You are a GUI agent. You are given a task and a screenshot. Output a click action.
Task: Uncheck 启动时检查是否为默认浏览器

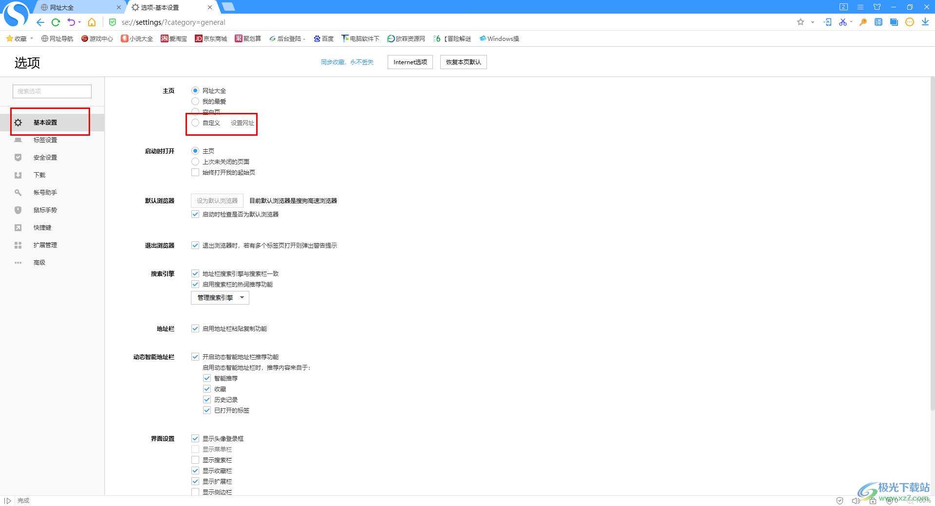pos(195,214)
